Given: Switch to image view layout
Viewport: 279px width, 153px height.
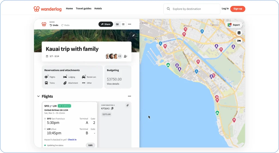Looking at the screenshot, I should (x=117, y=24).
